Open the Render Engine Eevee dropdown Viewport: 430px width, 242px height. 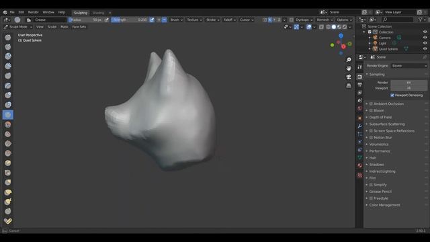point(409,66)
